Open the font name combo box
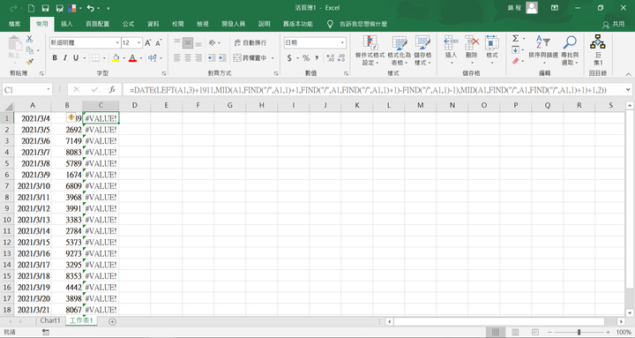635x338 pixels. click(85, 42)
